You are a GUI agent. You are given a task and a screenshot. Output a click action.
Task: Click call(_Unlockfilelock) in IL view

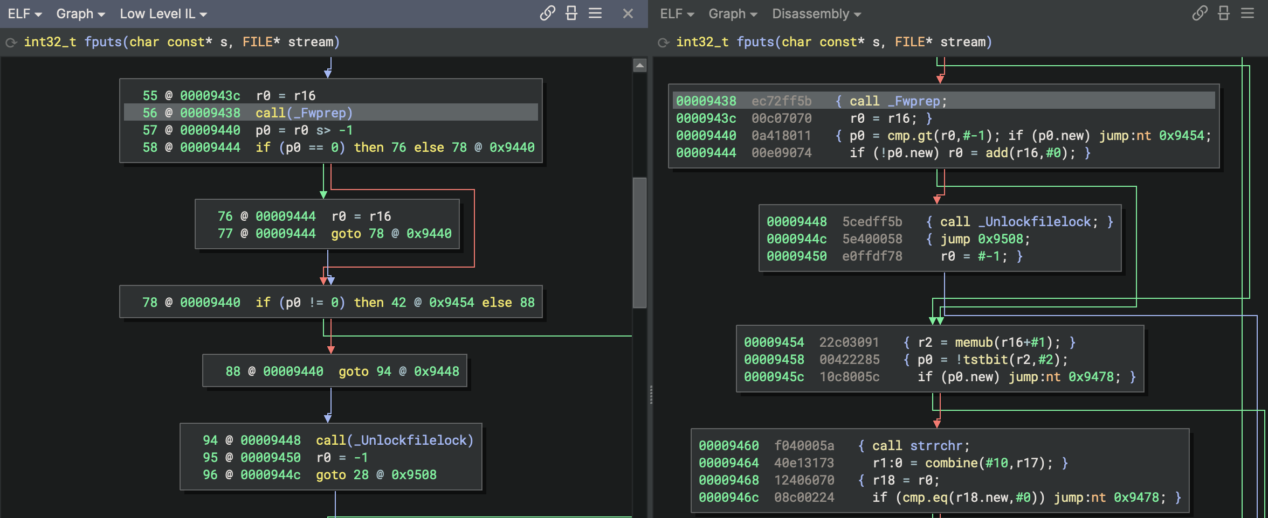pos(395,440)
